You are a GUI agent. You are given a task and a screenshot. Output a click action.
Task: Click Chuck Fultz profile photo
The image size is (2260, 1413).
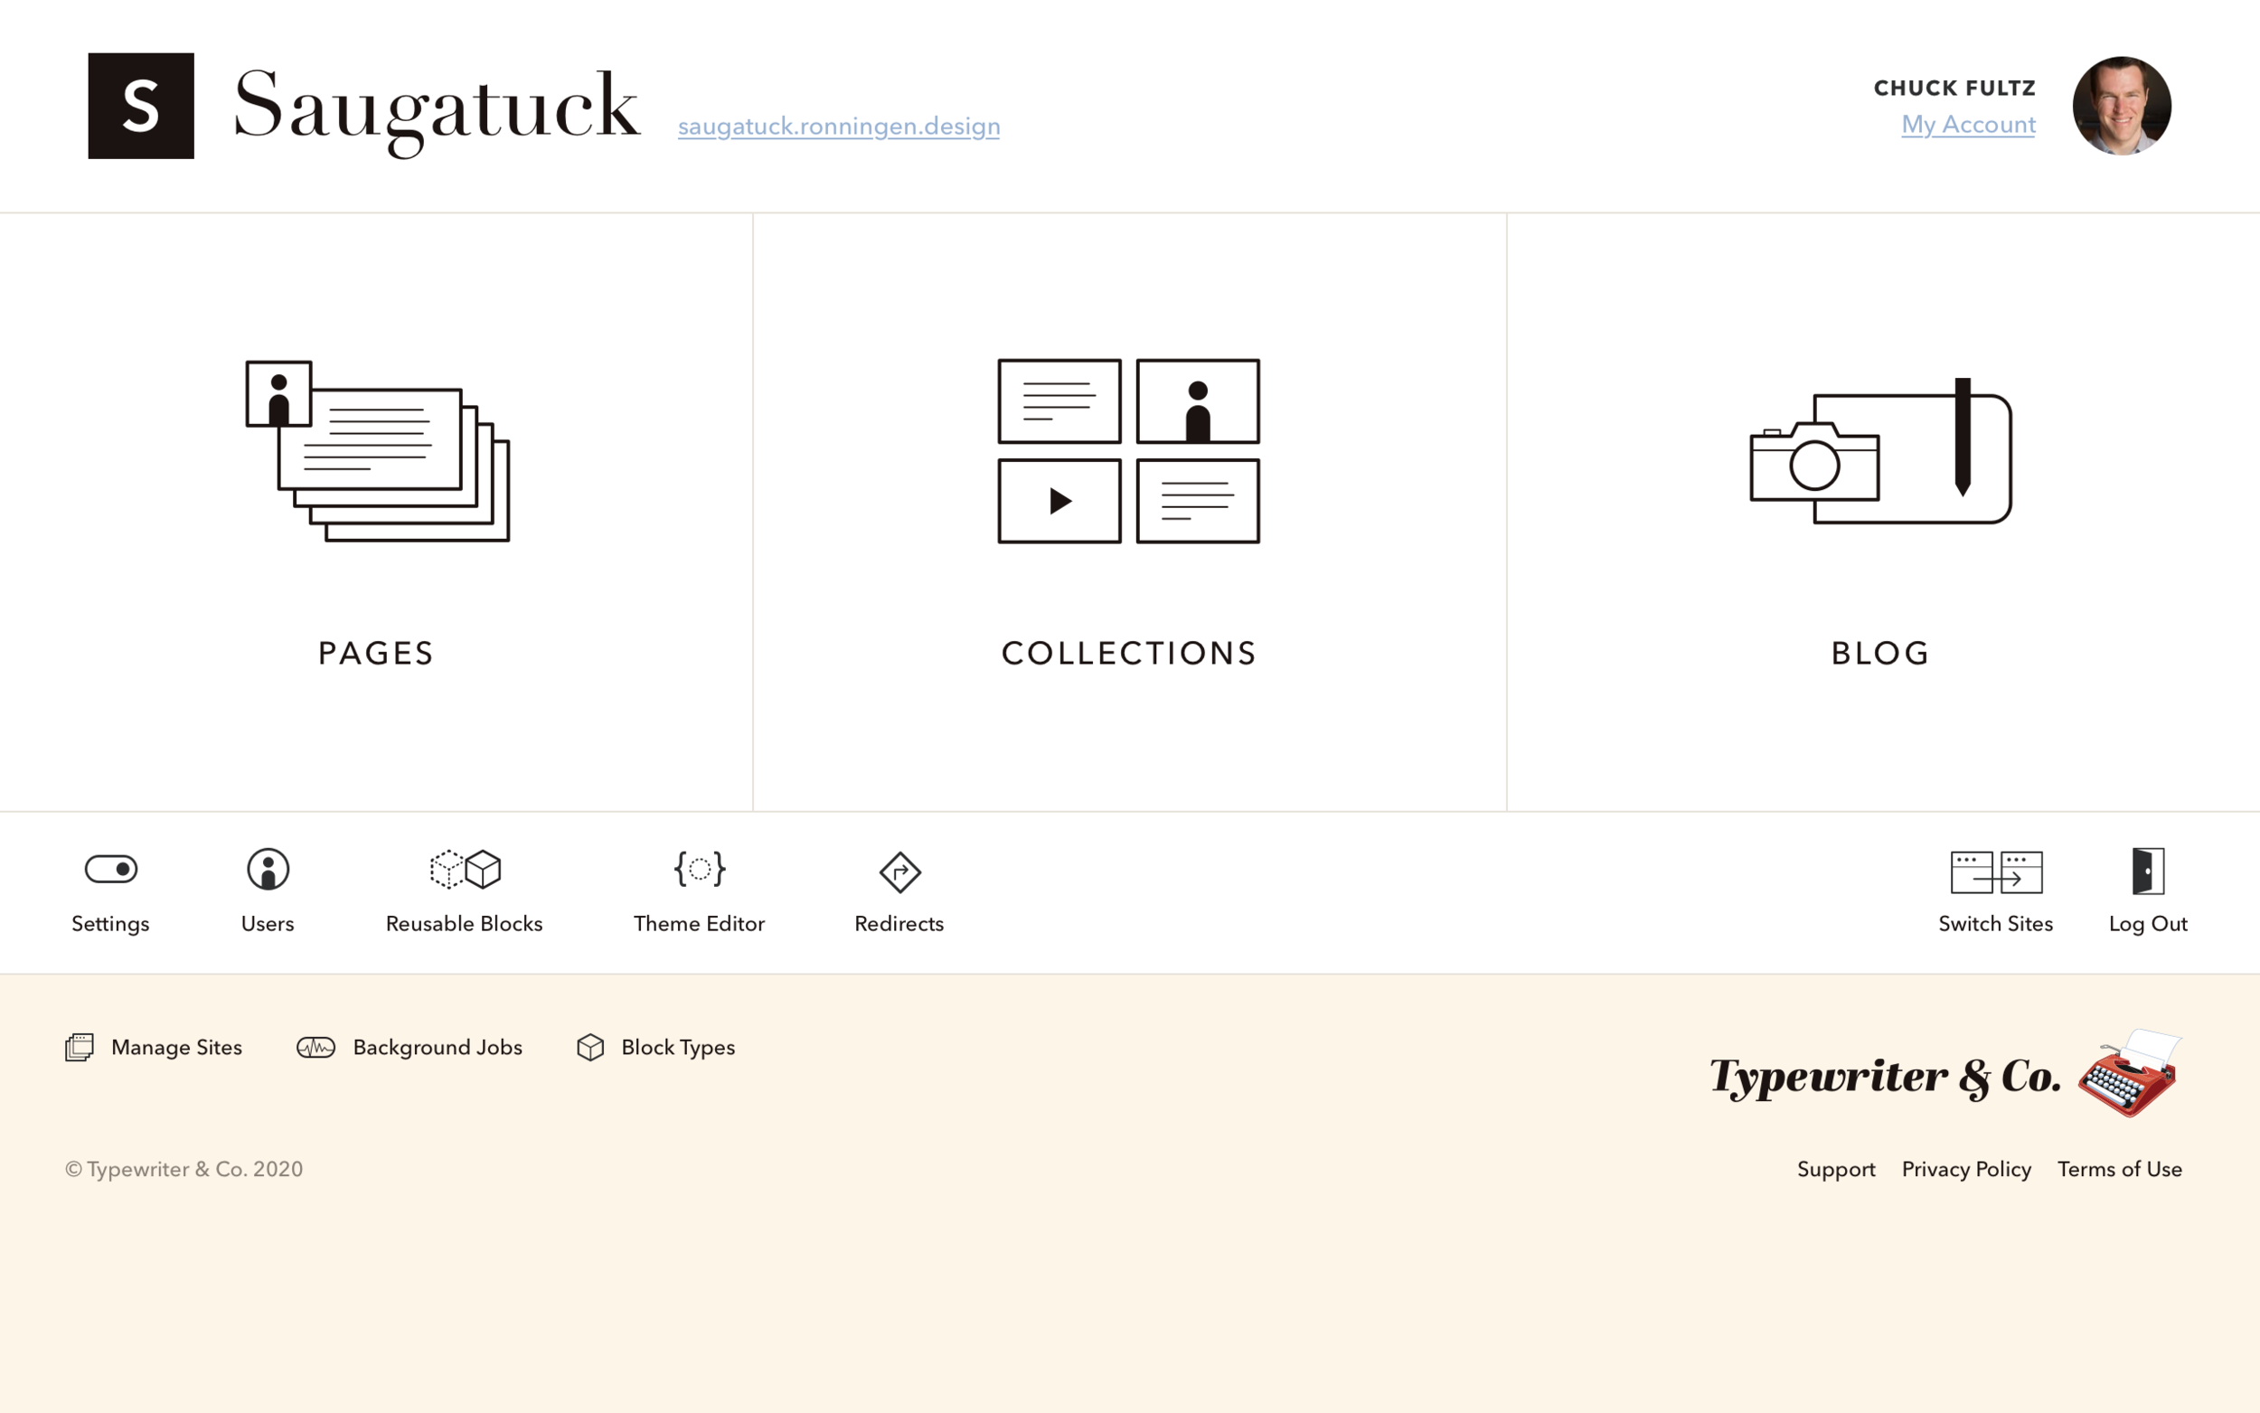(x=2121, y=106)
